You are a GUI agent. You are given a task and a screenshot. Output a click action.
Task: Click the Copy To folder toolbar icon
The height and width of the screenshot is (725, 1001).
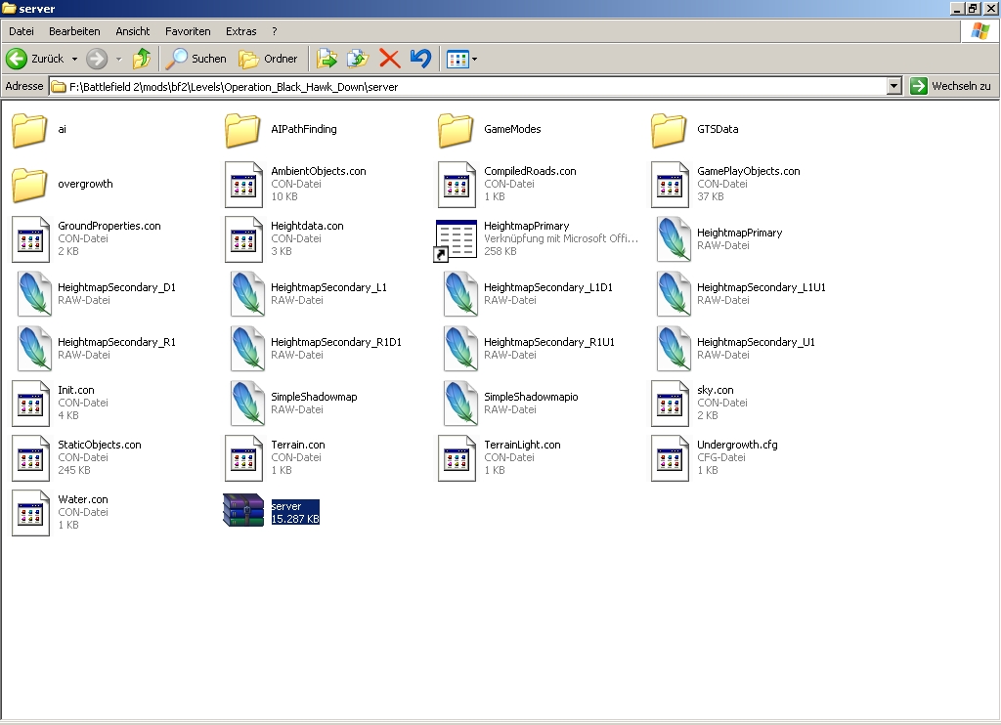tap(358, 59)
